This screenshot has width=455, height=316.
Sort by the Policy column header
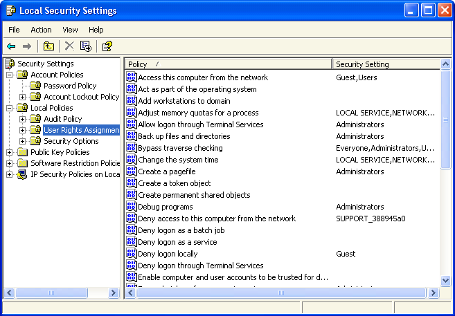click(x=228, y=64)
